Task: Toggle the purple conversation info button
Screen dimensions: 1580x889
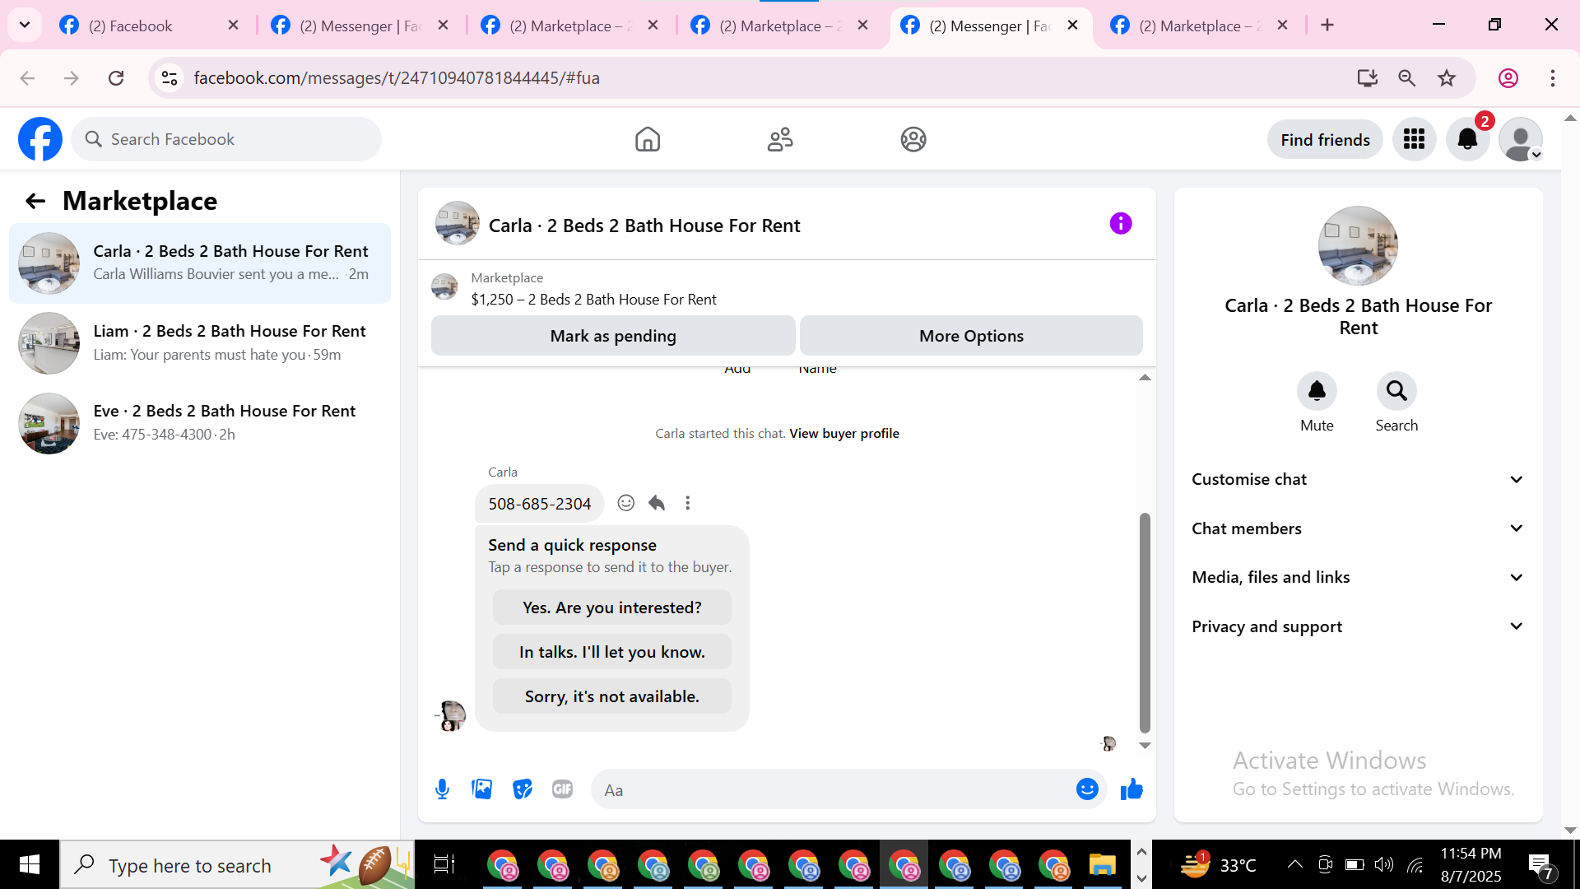Action: tap(1120, 224)
